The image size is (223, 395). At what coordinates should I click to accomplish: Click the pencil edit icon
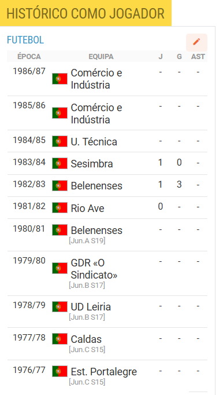(196, 42)
